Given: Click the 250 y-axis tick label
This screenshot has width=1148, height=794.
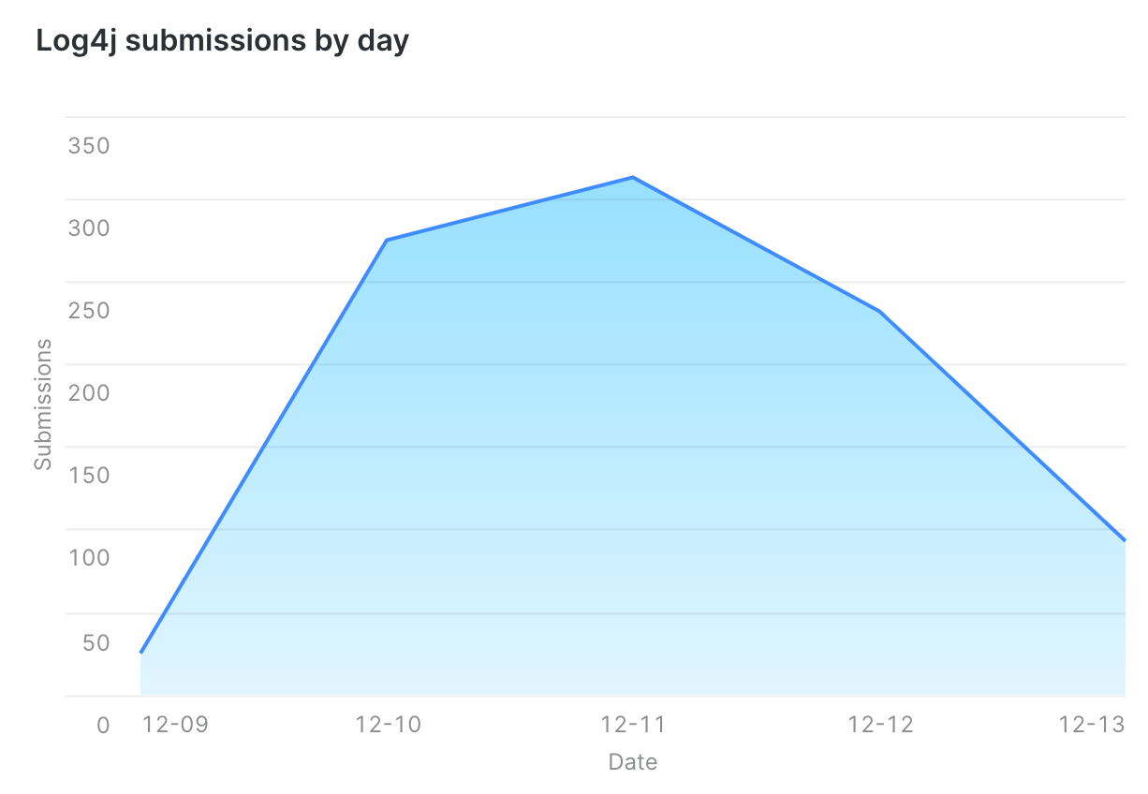Looking at the screenshot, I should click(89, 311).
